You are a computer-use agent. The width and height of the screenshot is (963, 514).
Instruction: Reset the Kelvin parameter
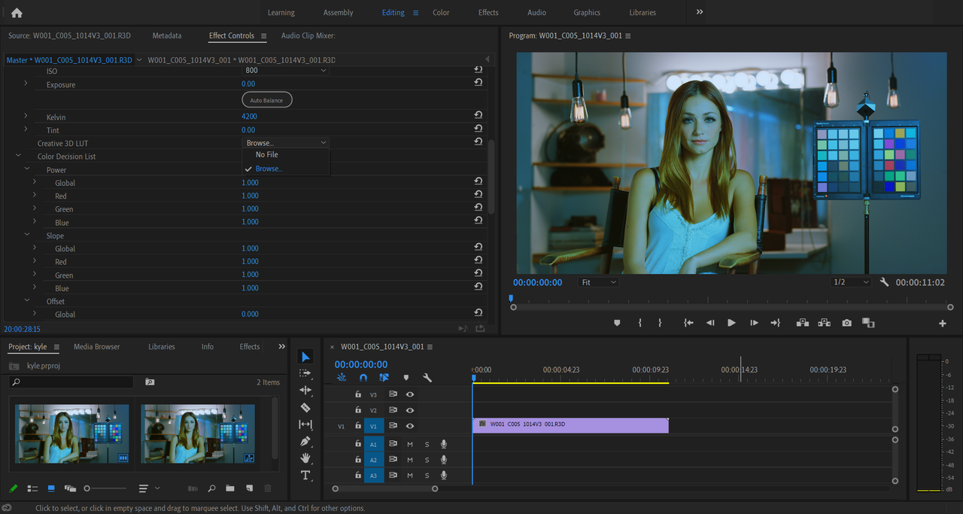tap(478, 116)
